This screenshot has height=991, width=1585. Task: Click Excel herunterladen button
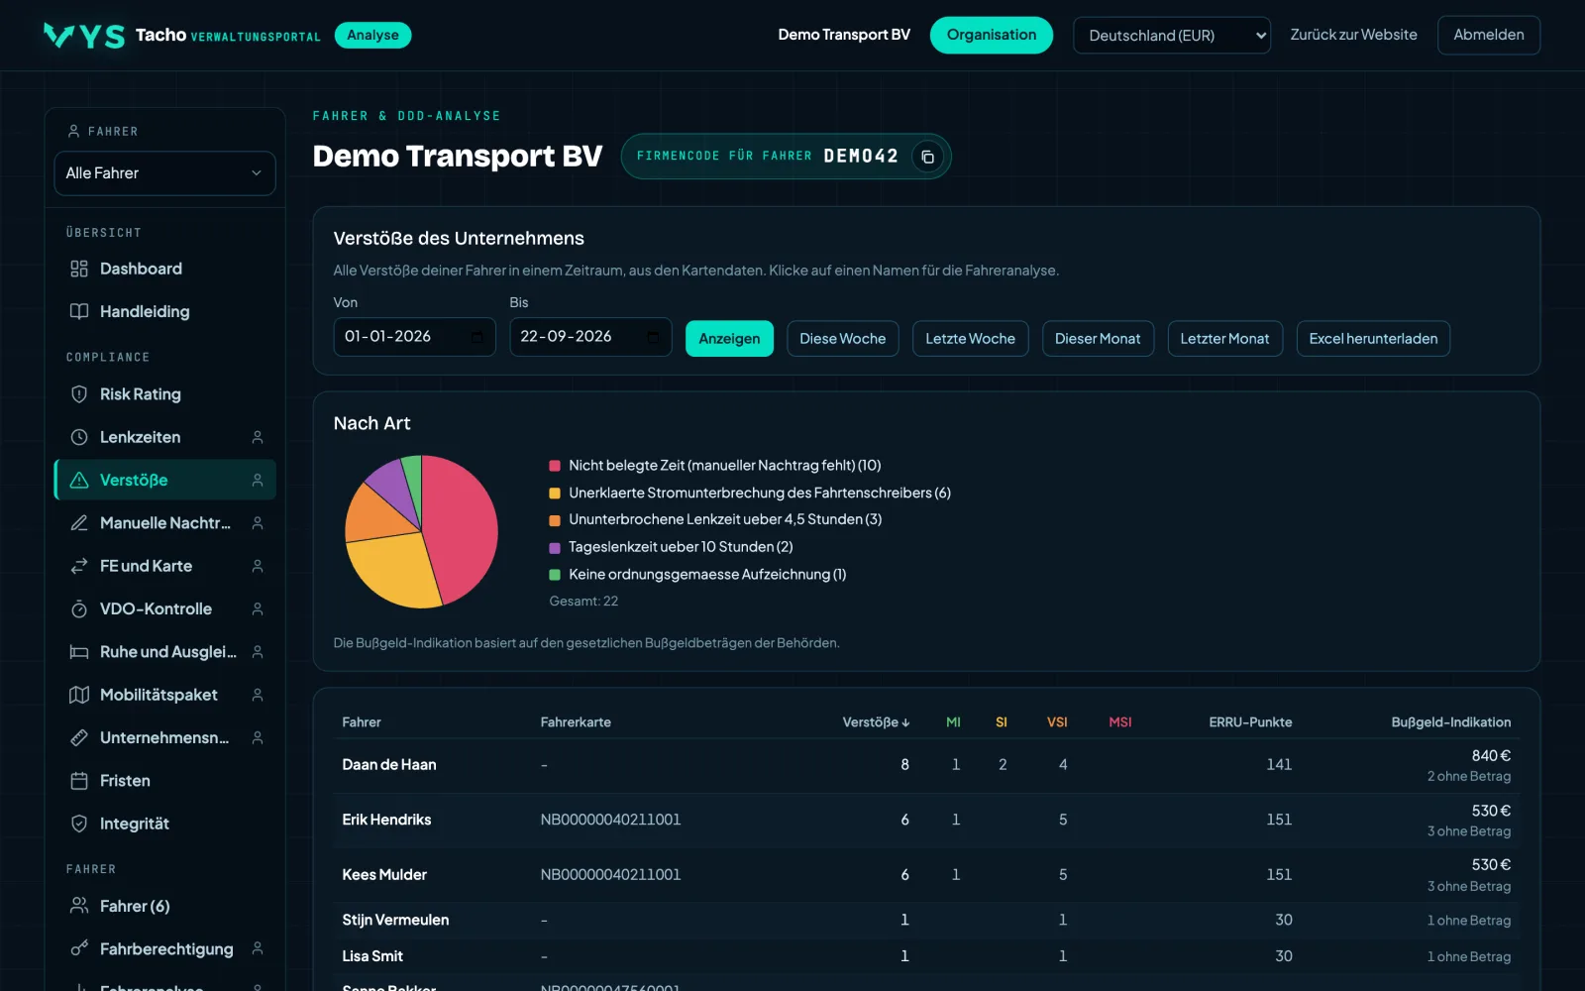[1373, 339]
